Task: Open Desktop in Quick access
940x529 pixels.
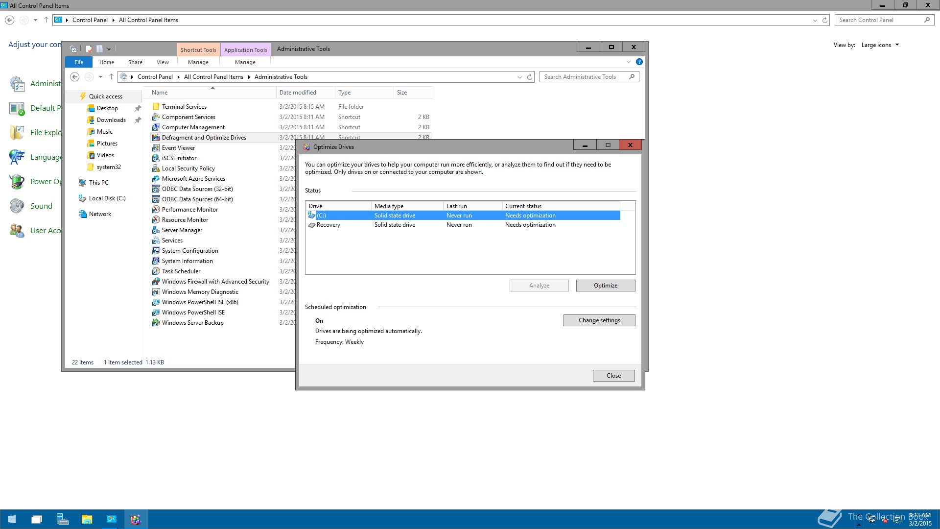Action: click(x=107, y=108)
